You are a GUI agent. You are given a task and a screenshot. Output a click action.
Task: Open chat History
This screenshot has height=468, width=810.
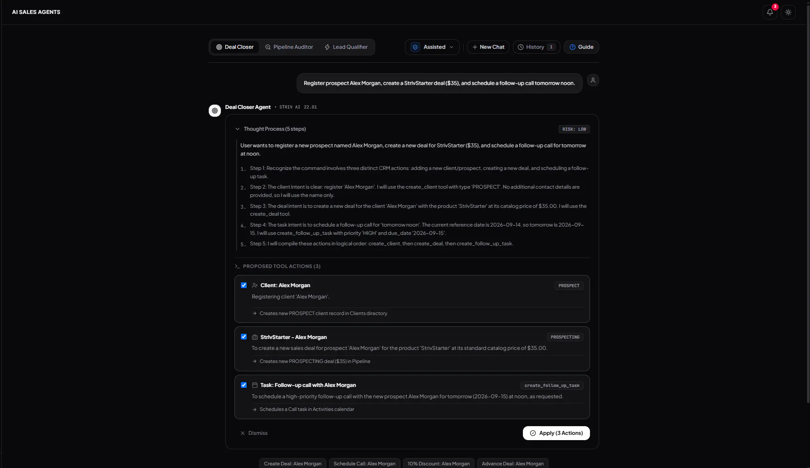pyautogui.click(x=536, y=47)
